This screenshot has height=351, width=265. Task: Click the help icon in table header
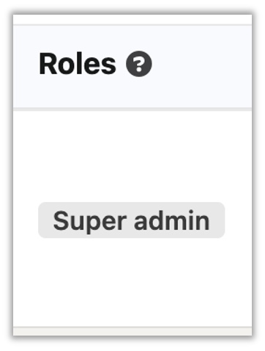click(x=139, y=64)
